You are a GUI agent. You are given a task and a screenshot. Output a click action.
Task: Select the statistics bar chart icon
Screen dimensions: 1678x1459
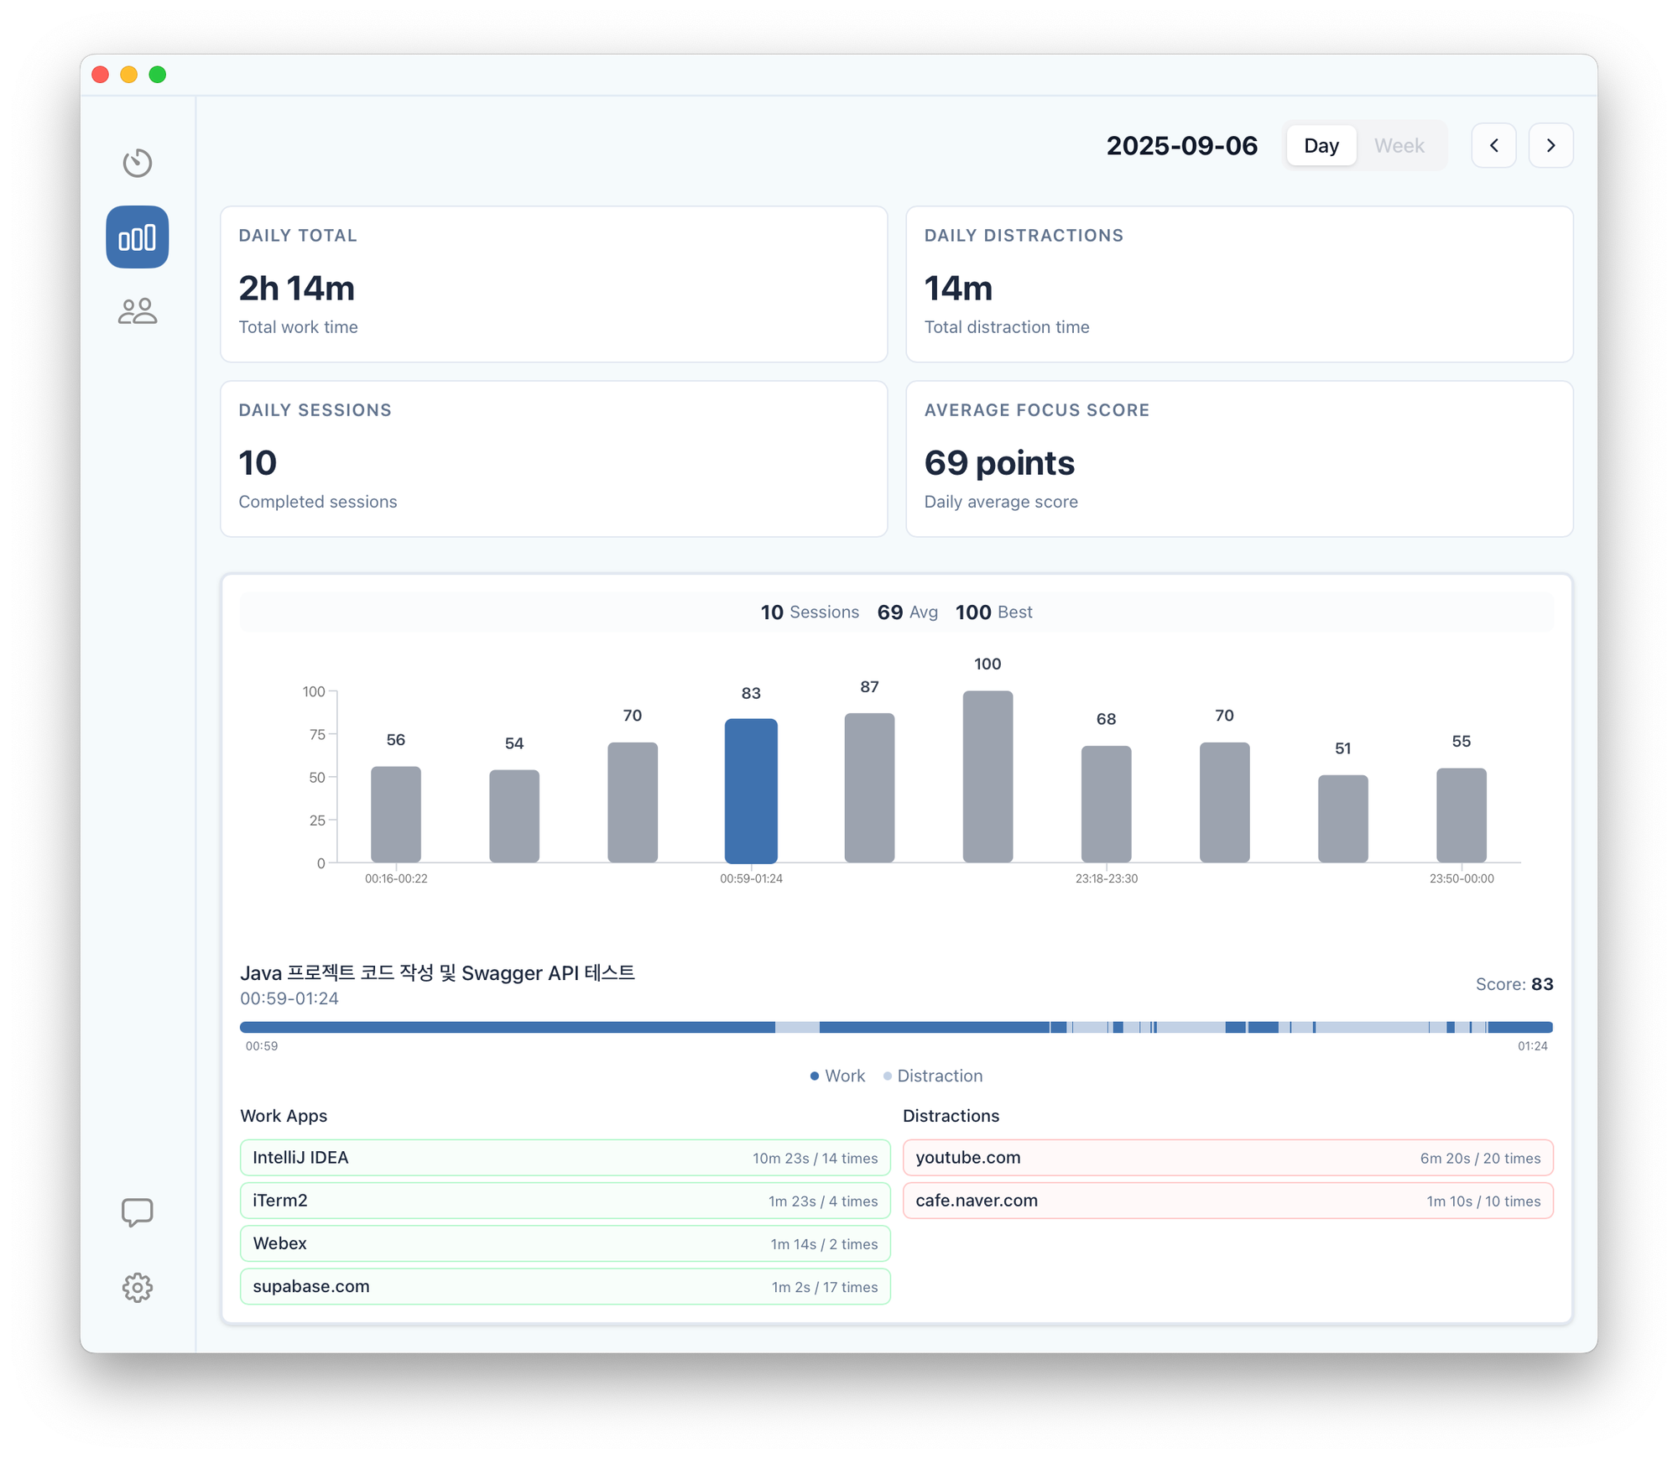[x=137, y=237]
